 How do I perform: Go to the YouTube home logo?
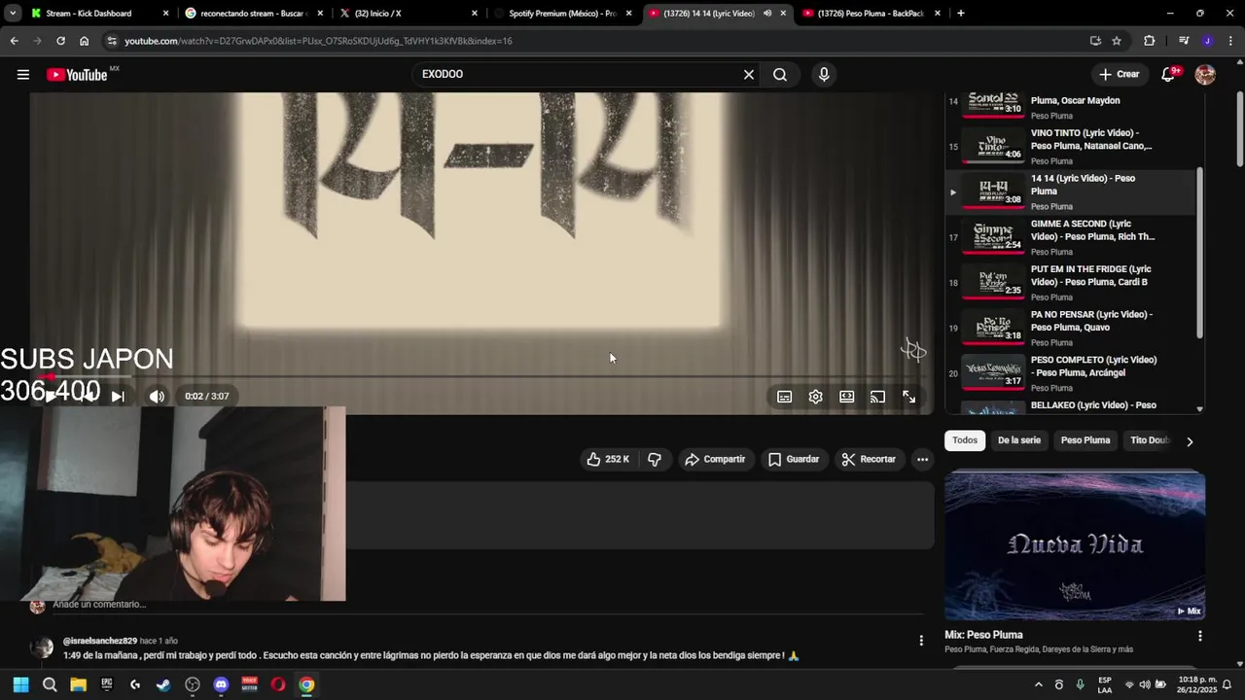pos(77,75)
